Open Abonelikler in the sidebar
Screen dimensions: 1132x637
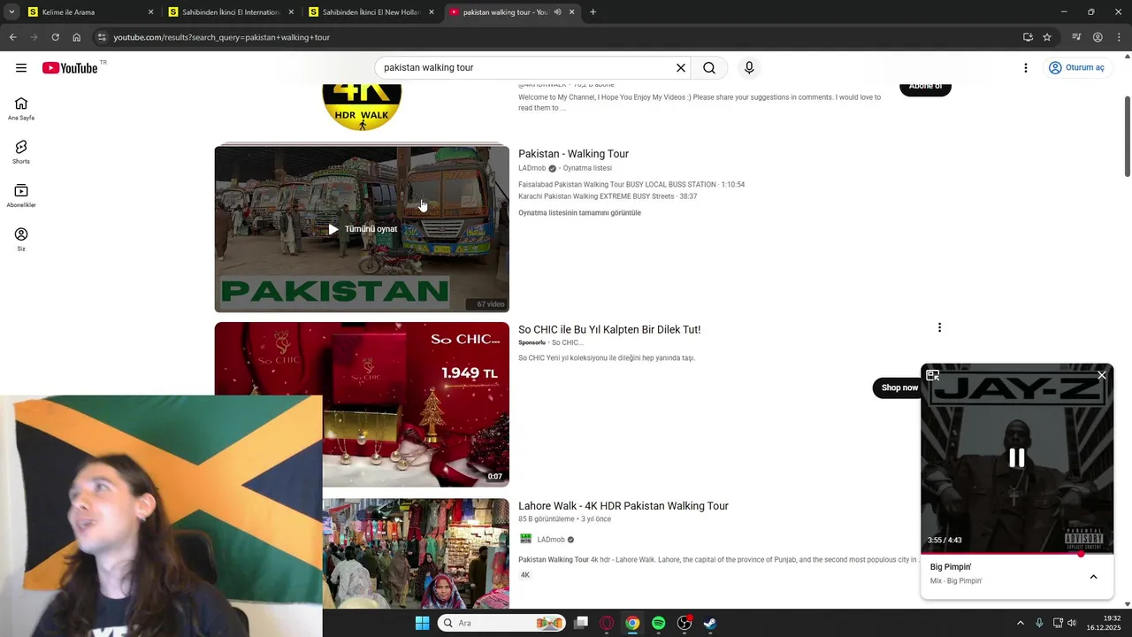pos(21,196)
